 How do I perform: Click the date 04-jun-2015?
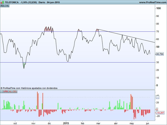click(53, 2)
